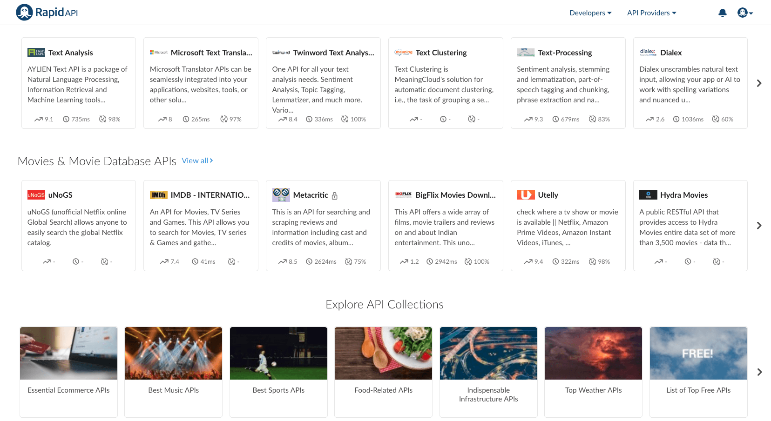Expand the Developers dropdown menu
This screenshot has width=771, height=421.
(x=590, y=13)
